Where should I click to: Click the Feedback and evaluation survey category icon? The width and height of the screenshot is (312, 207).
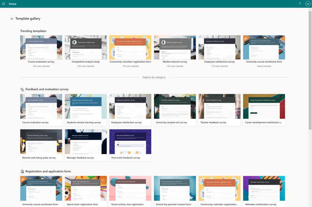[x=22, y=89]
